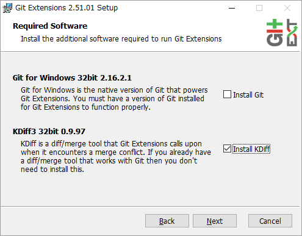Close the Git Extensions Setup dialog
Viewport: 302px width, 236px height.
tap(287, 8)
